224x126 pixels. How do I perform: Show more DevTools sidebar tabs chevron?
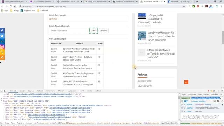click(221, 94)
